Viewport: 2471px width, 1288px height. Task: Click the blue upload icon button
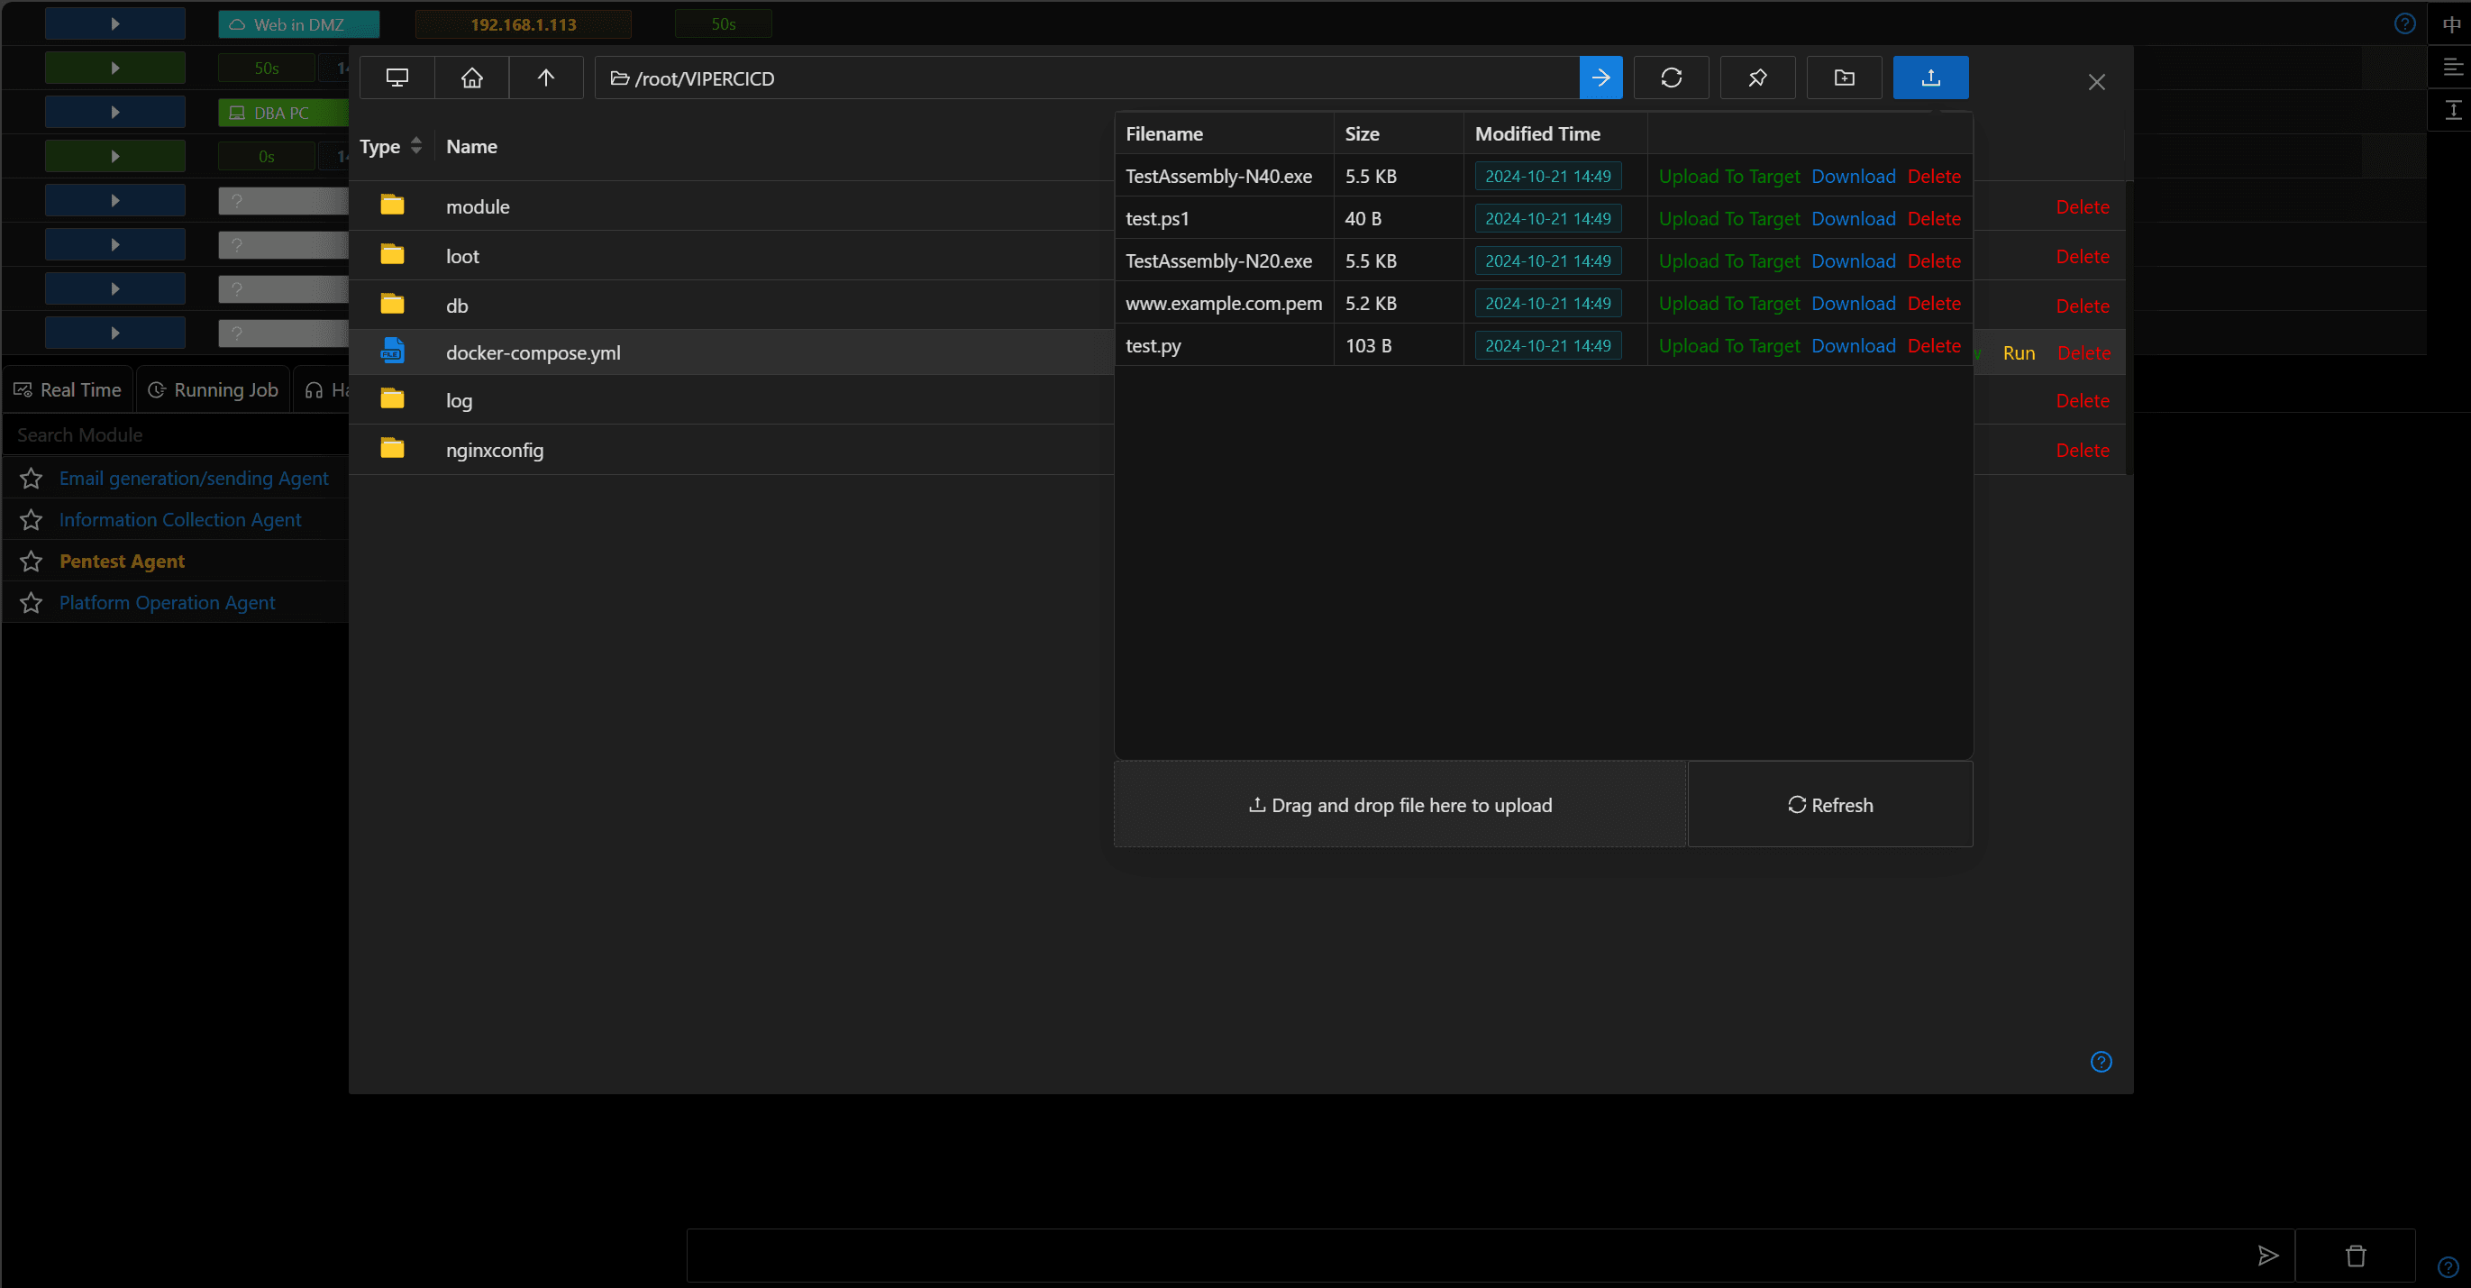(1931, 78)
